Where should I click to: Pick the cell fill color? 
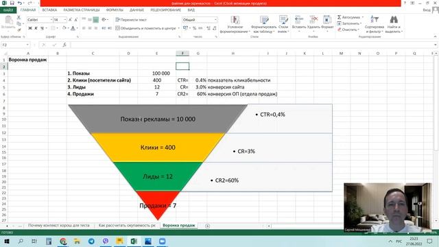[x=64, y=28]
